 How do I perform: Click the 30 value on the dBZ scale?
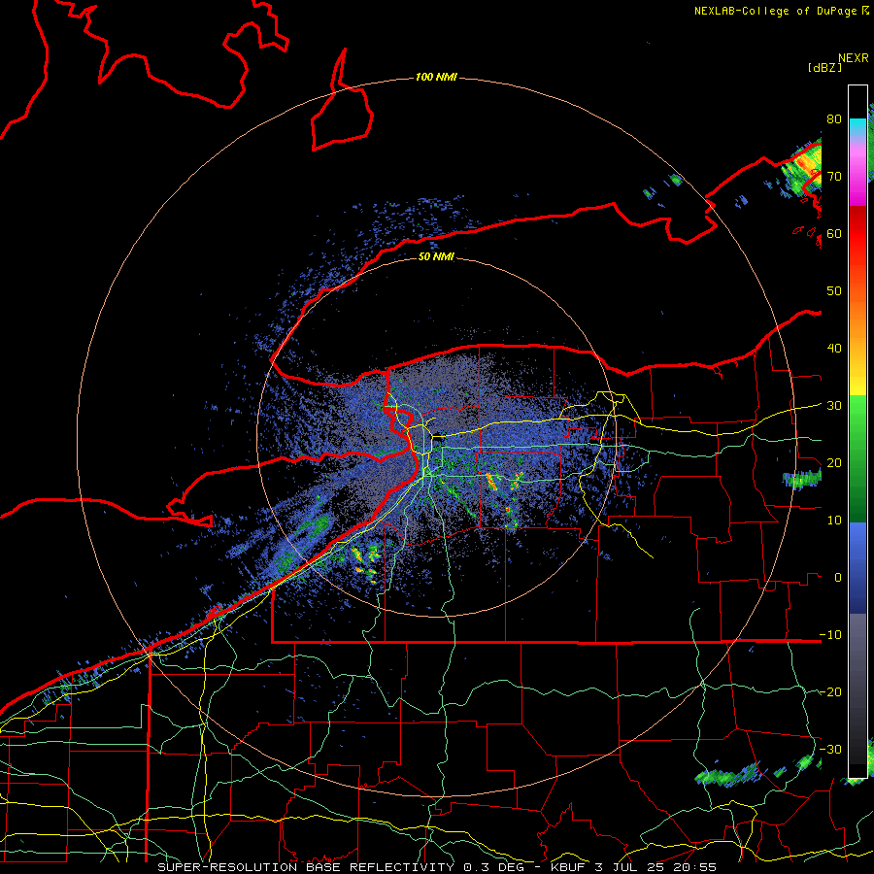coord(834,406)
